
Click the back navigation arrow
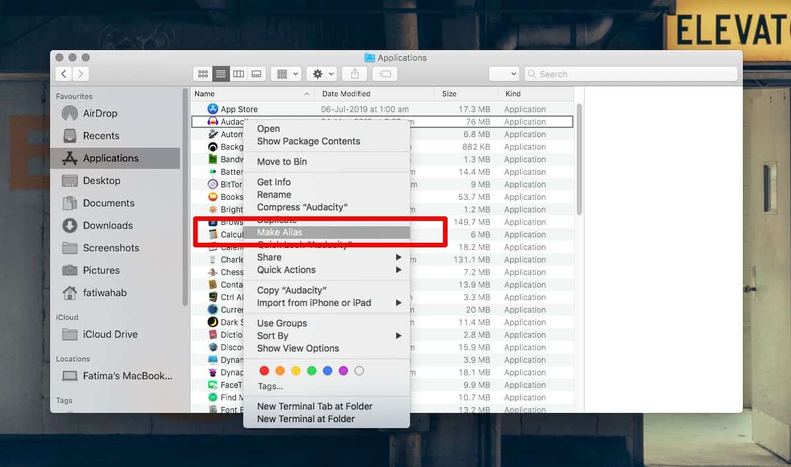(x=63, y=73)
